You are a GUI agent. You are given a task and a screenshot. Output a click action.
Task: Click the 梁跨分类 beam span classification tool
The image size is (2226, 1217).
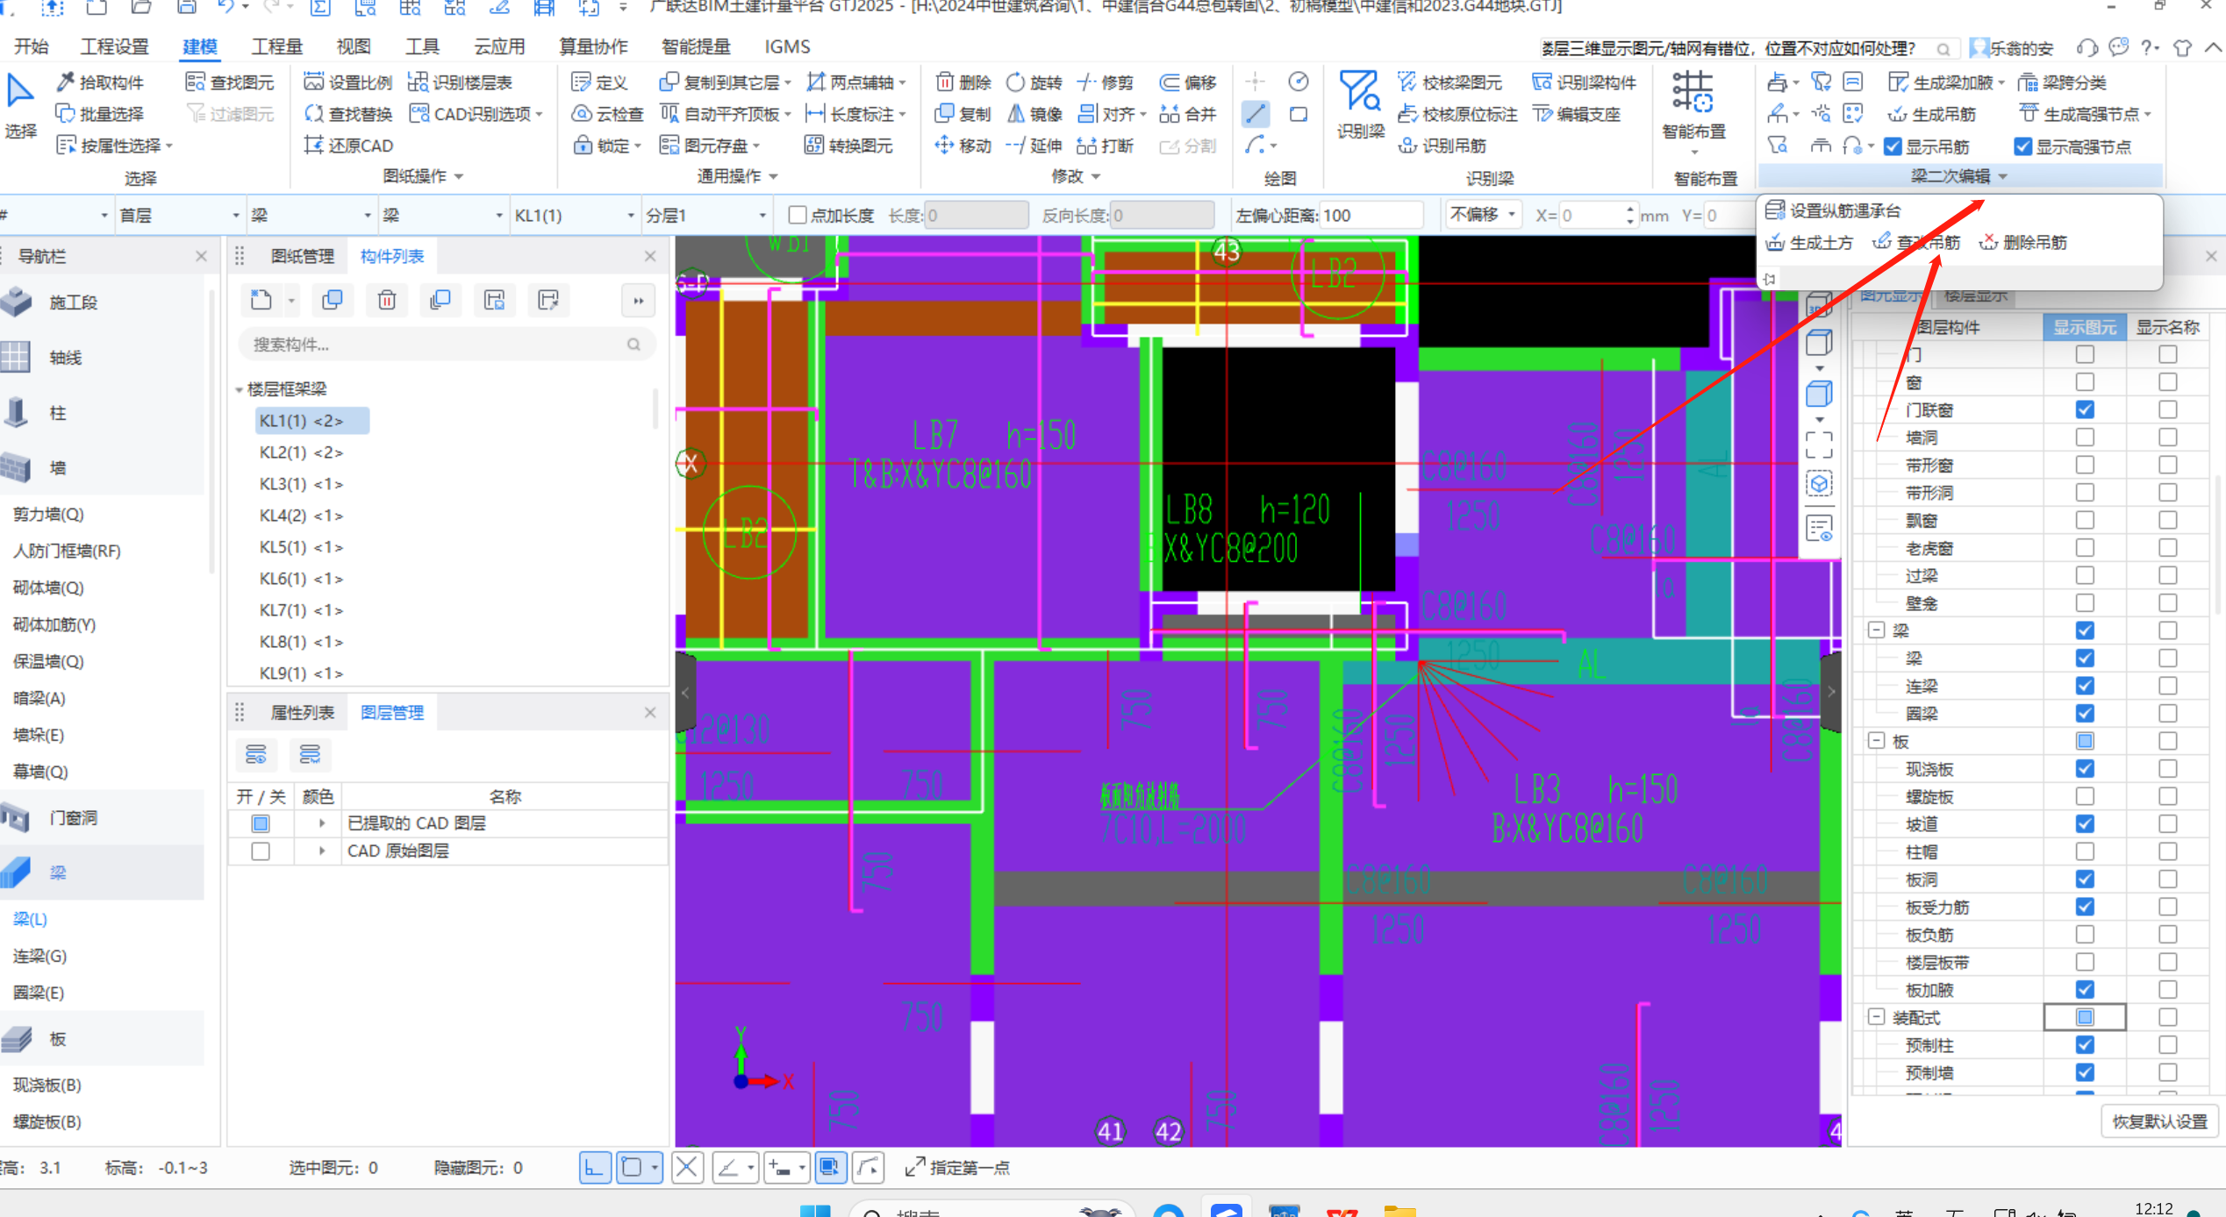pyautogui.click(x=2061, y=82)
